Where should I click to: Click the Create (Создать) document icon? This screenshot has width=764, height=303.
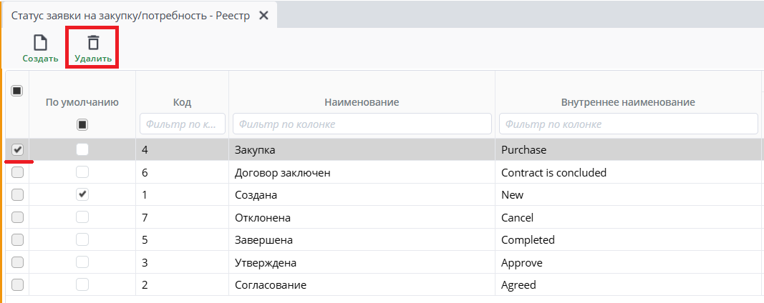(40, 43)
